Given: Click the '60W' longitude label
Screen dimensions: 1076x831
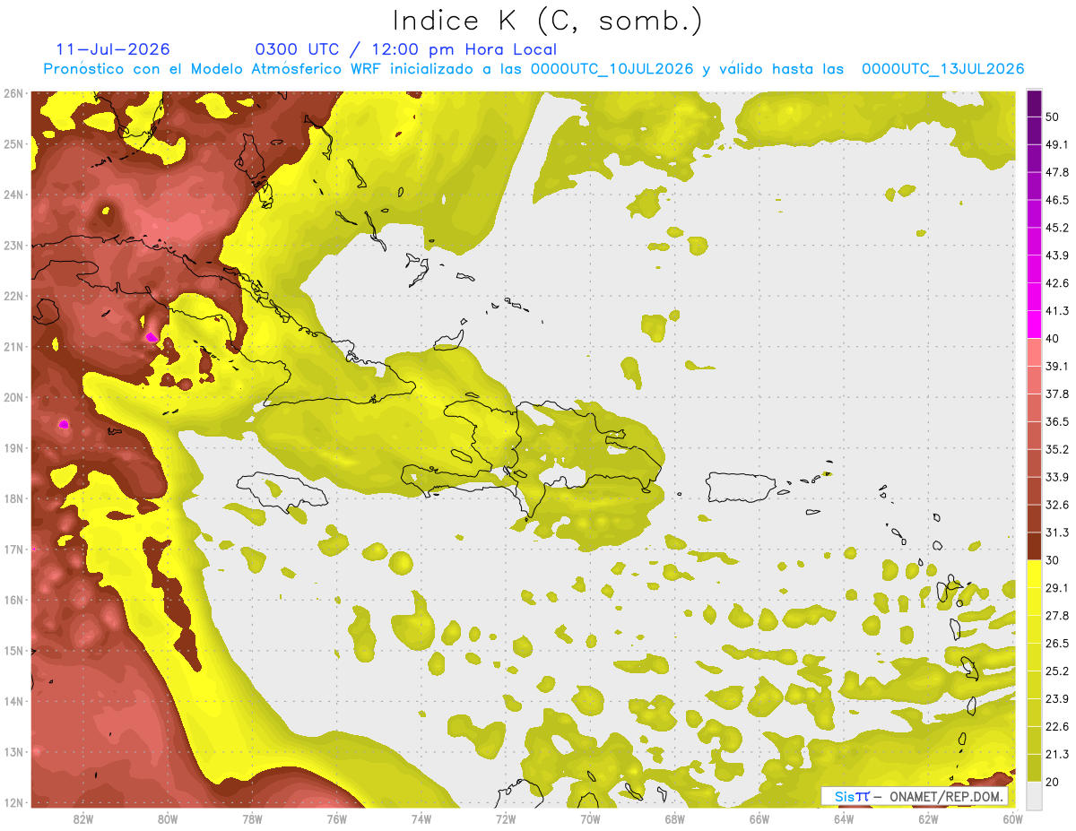Looking at the screenshot, I should [x=1012, y=819].
